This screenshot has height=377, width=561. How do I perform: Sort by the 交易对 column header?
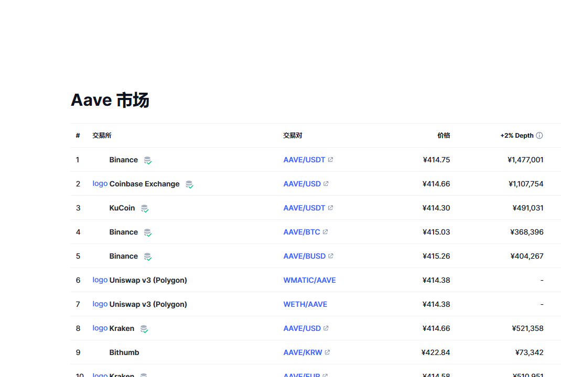click(x=293, y=136)
